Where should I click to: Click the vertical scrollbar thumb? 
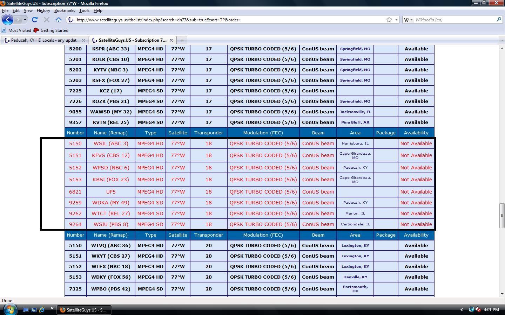point(502,216)
